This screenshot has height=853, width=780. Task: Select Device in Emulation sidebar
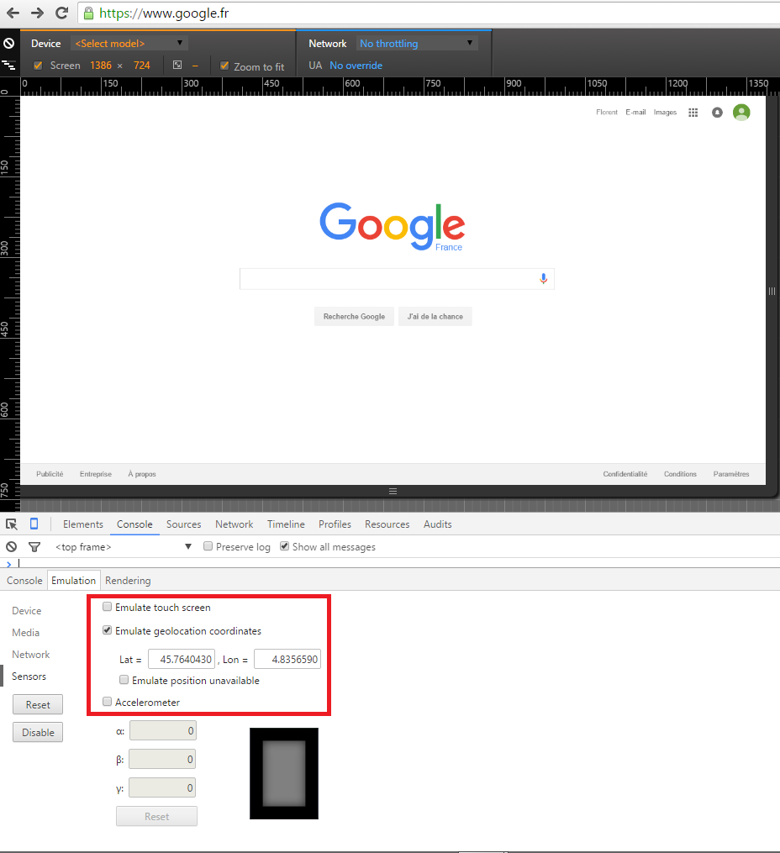click(x=27, y=611)
